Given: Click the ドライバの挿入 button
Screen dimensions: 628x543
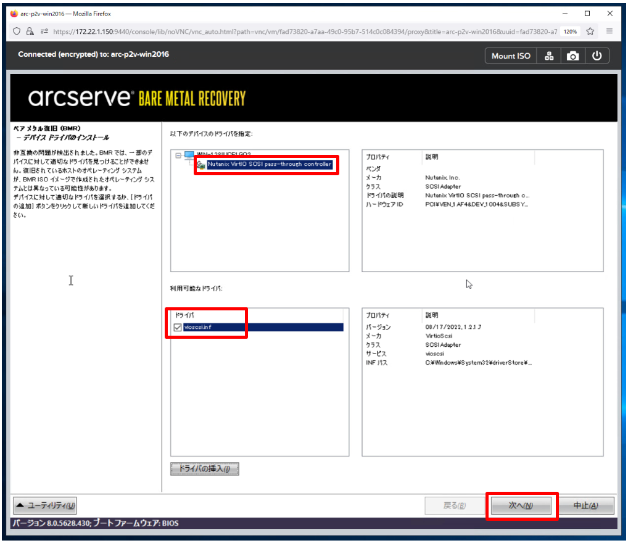Looking at the screenshot, I should pyautogui.click(x=205, y=468).
